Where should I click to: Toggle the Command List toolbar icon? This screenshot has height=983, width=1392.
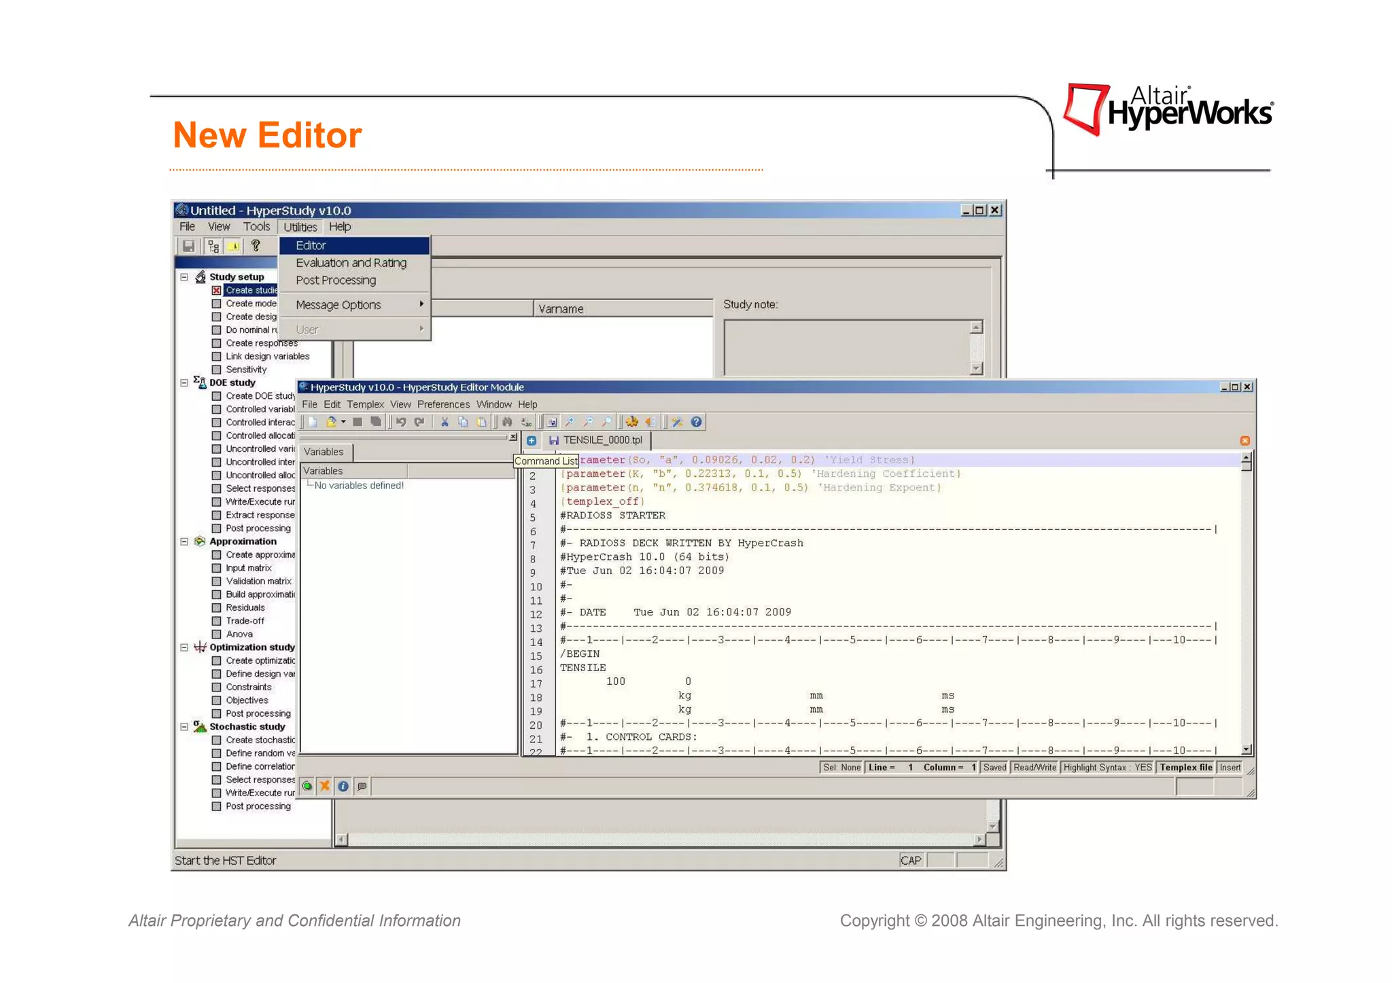(552, 422)
